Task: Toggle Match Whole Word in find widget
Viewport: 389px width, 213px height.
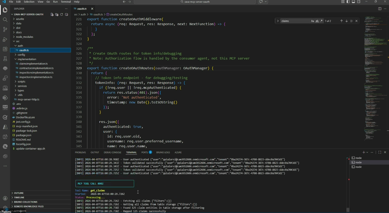Action: (x=317, y=21)
